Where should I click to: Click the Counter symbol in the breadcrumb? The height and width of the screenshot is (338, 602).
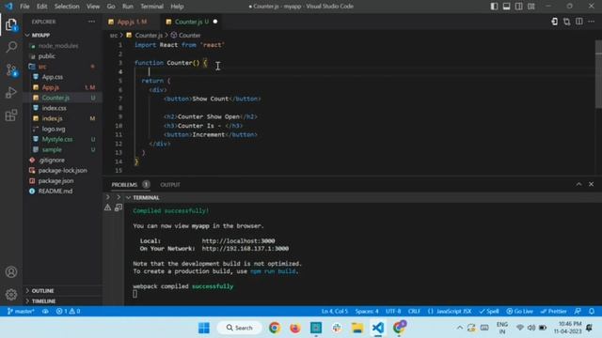pyautogui.click(x=186, y=36)
